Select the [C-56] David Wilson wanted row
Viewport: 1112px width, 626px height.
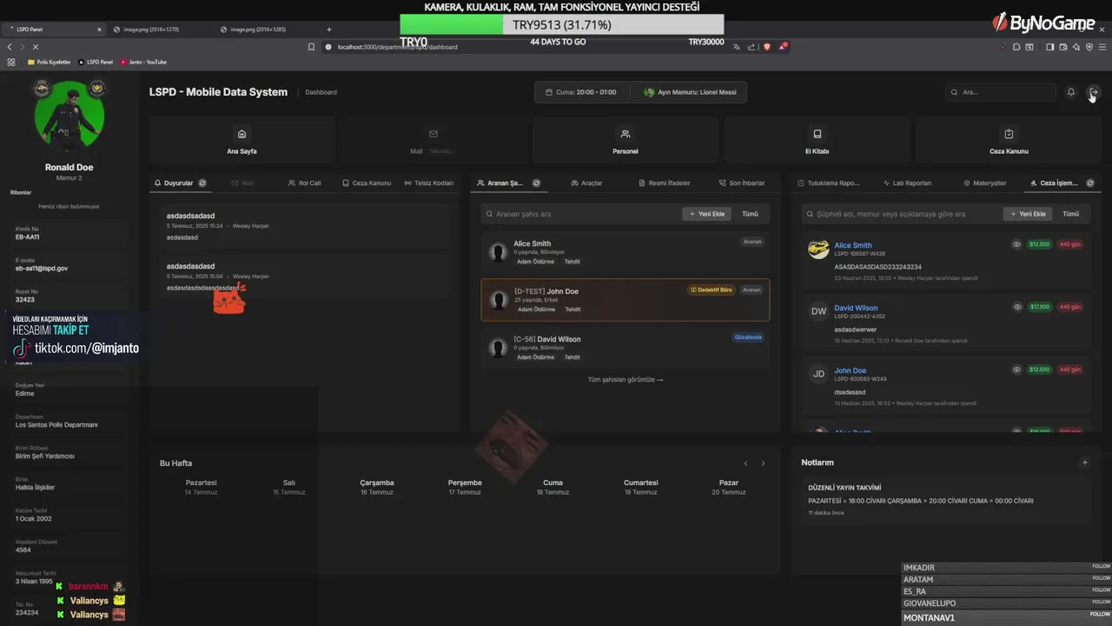click(625, 348)
